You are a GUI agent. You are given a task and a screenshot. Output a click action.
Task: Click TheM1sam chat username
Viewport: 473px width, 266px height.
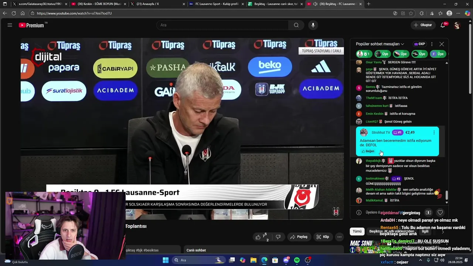point(374,98)
